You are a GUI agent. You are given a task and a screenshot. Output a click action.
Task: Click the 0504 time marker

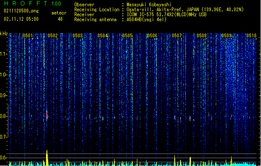(102, 35)
